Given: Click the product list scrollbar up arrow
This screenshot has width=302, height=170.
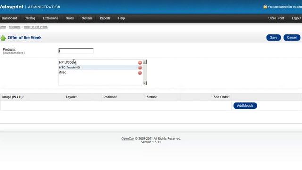Looking at the screenshot, I should (x=145, y=62).
